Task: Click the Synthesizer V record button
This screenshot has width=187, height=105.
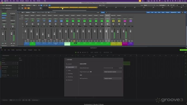Action: (80, 52)
